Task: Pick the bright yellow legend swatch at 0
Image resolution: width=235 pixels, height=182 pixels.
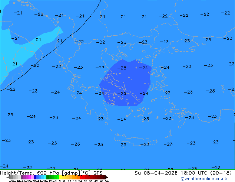Action: pos(60,177)
